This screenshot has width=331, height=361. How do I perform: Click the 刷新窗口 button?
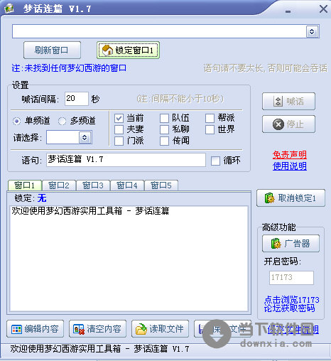[x=52, y=50]
